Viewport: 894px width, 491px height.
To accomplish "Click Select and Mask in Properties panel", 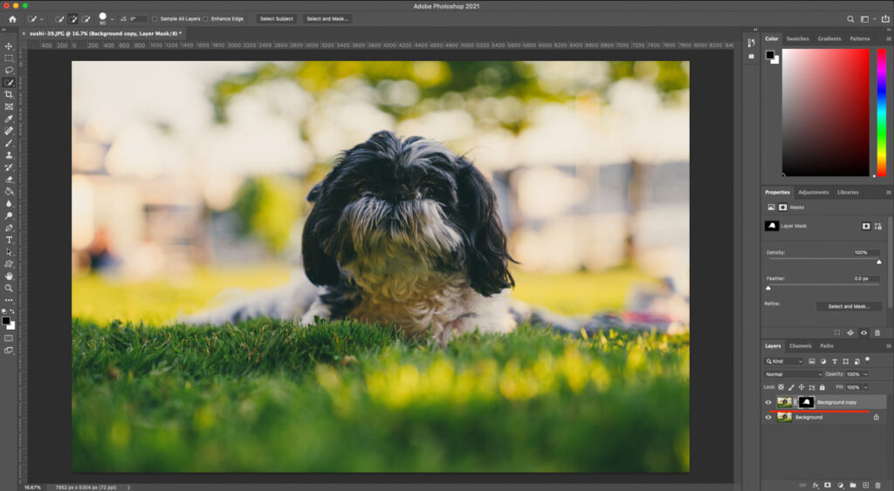I will point(849,306).
